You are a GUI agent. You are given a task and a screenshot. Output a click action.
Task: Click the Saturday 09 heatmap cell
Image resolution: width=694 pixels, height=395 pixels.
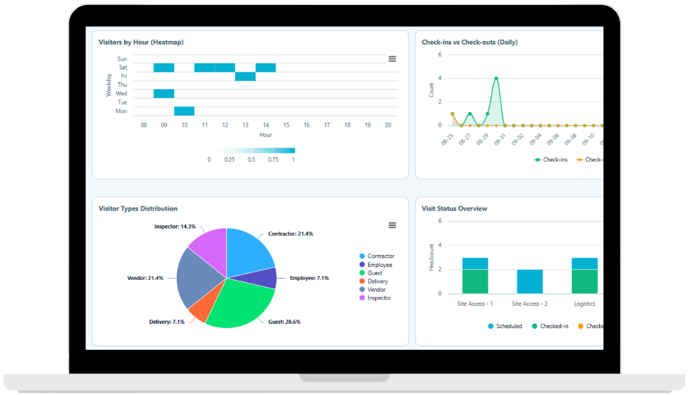(164, 67)
